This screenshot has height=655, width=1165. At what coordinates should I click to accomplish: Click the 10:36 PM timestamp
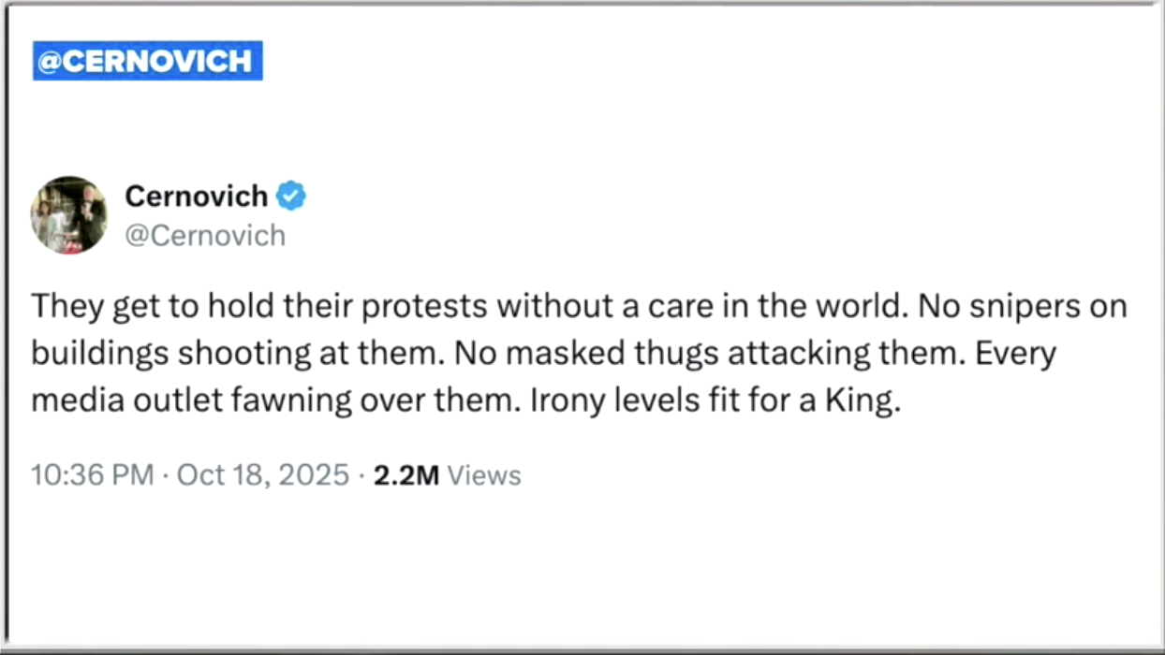coord(92,475)
